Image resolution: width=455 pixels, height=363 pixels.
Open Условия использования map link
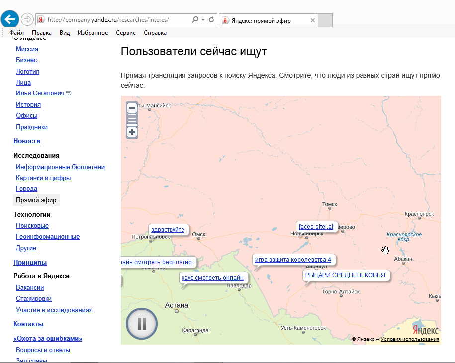410,339
